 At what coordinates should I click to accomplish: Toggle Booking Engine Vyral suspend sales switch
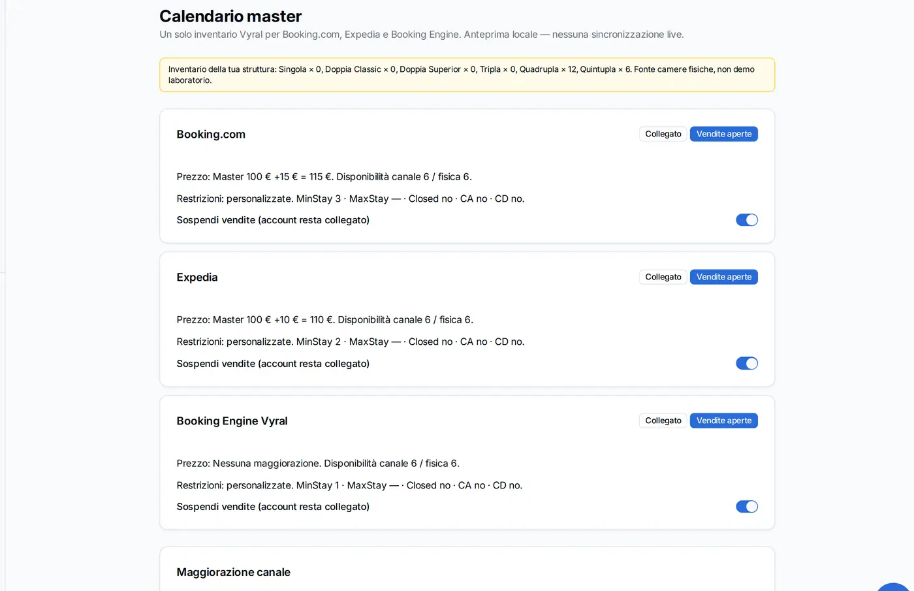click(x=747, y=507)
